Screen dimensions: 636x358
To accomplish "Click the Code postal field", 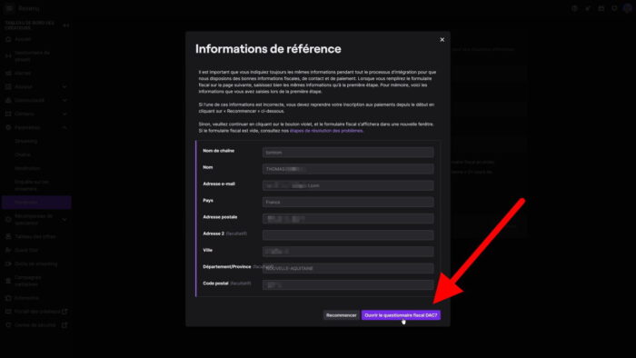I will (348, 285).
